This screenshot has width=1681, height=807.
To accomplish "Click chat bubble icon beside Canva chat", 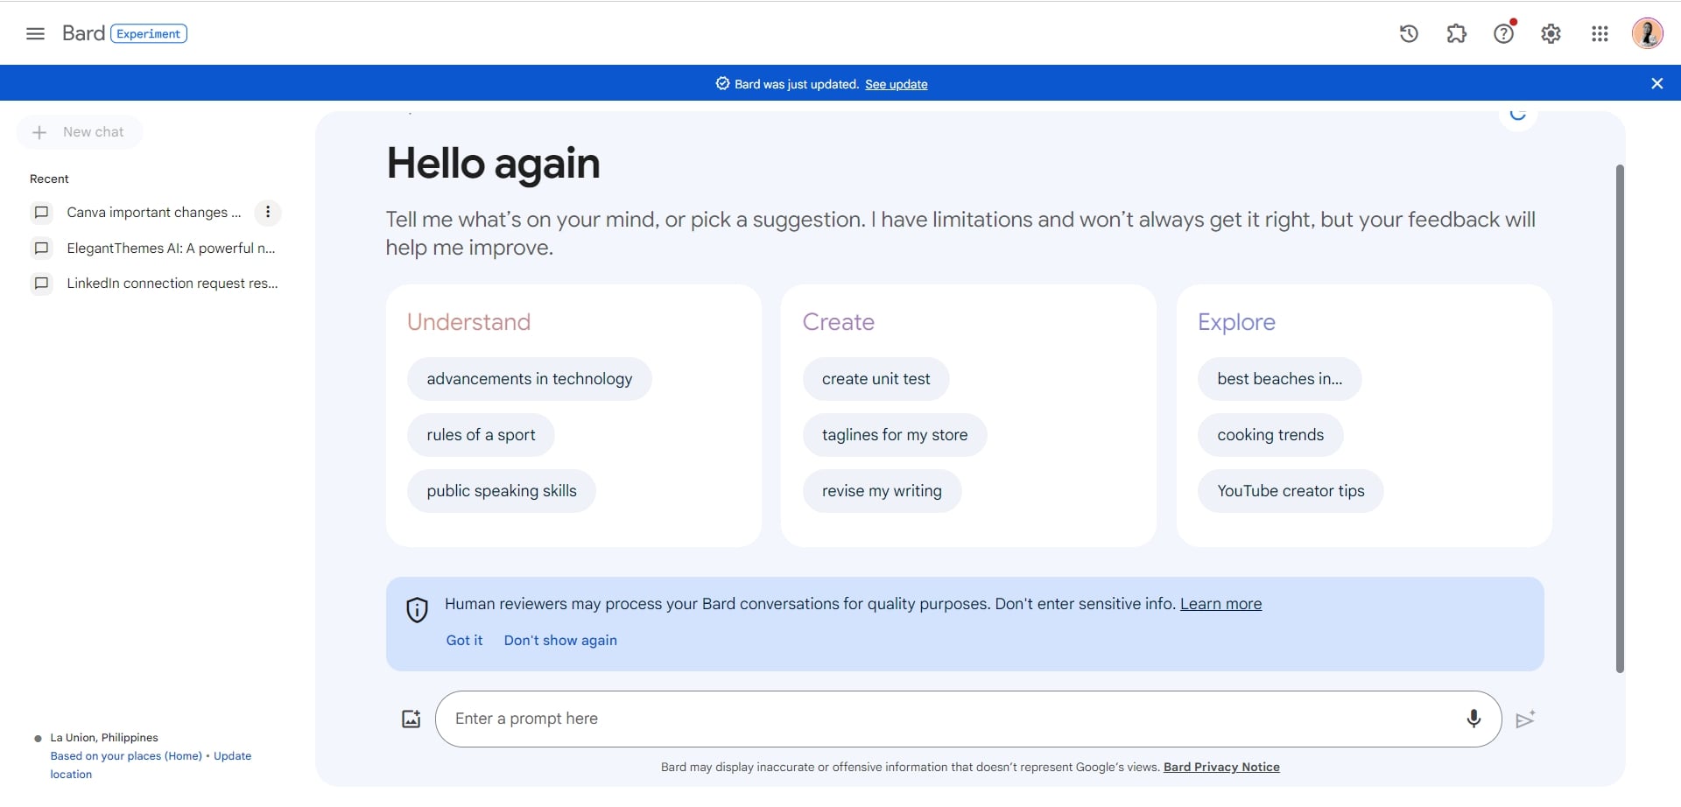I will point(41,213).
